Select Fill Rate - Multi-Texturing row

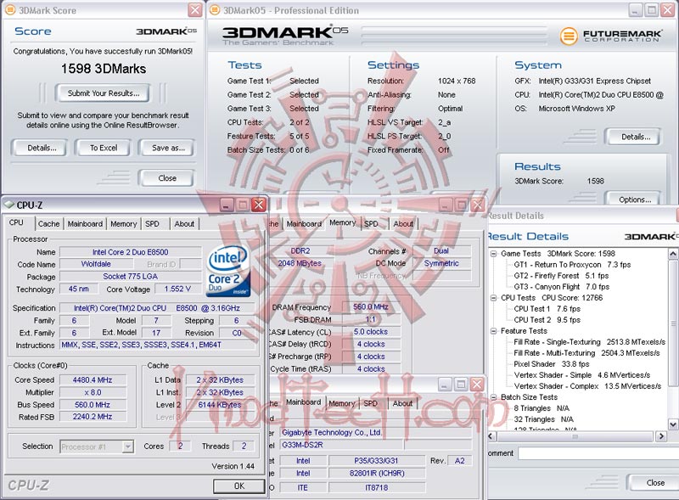(586, 353)
